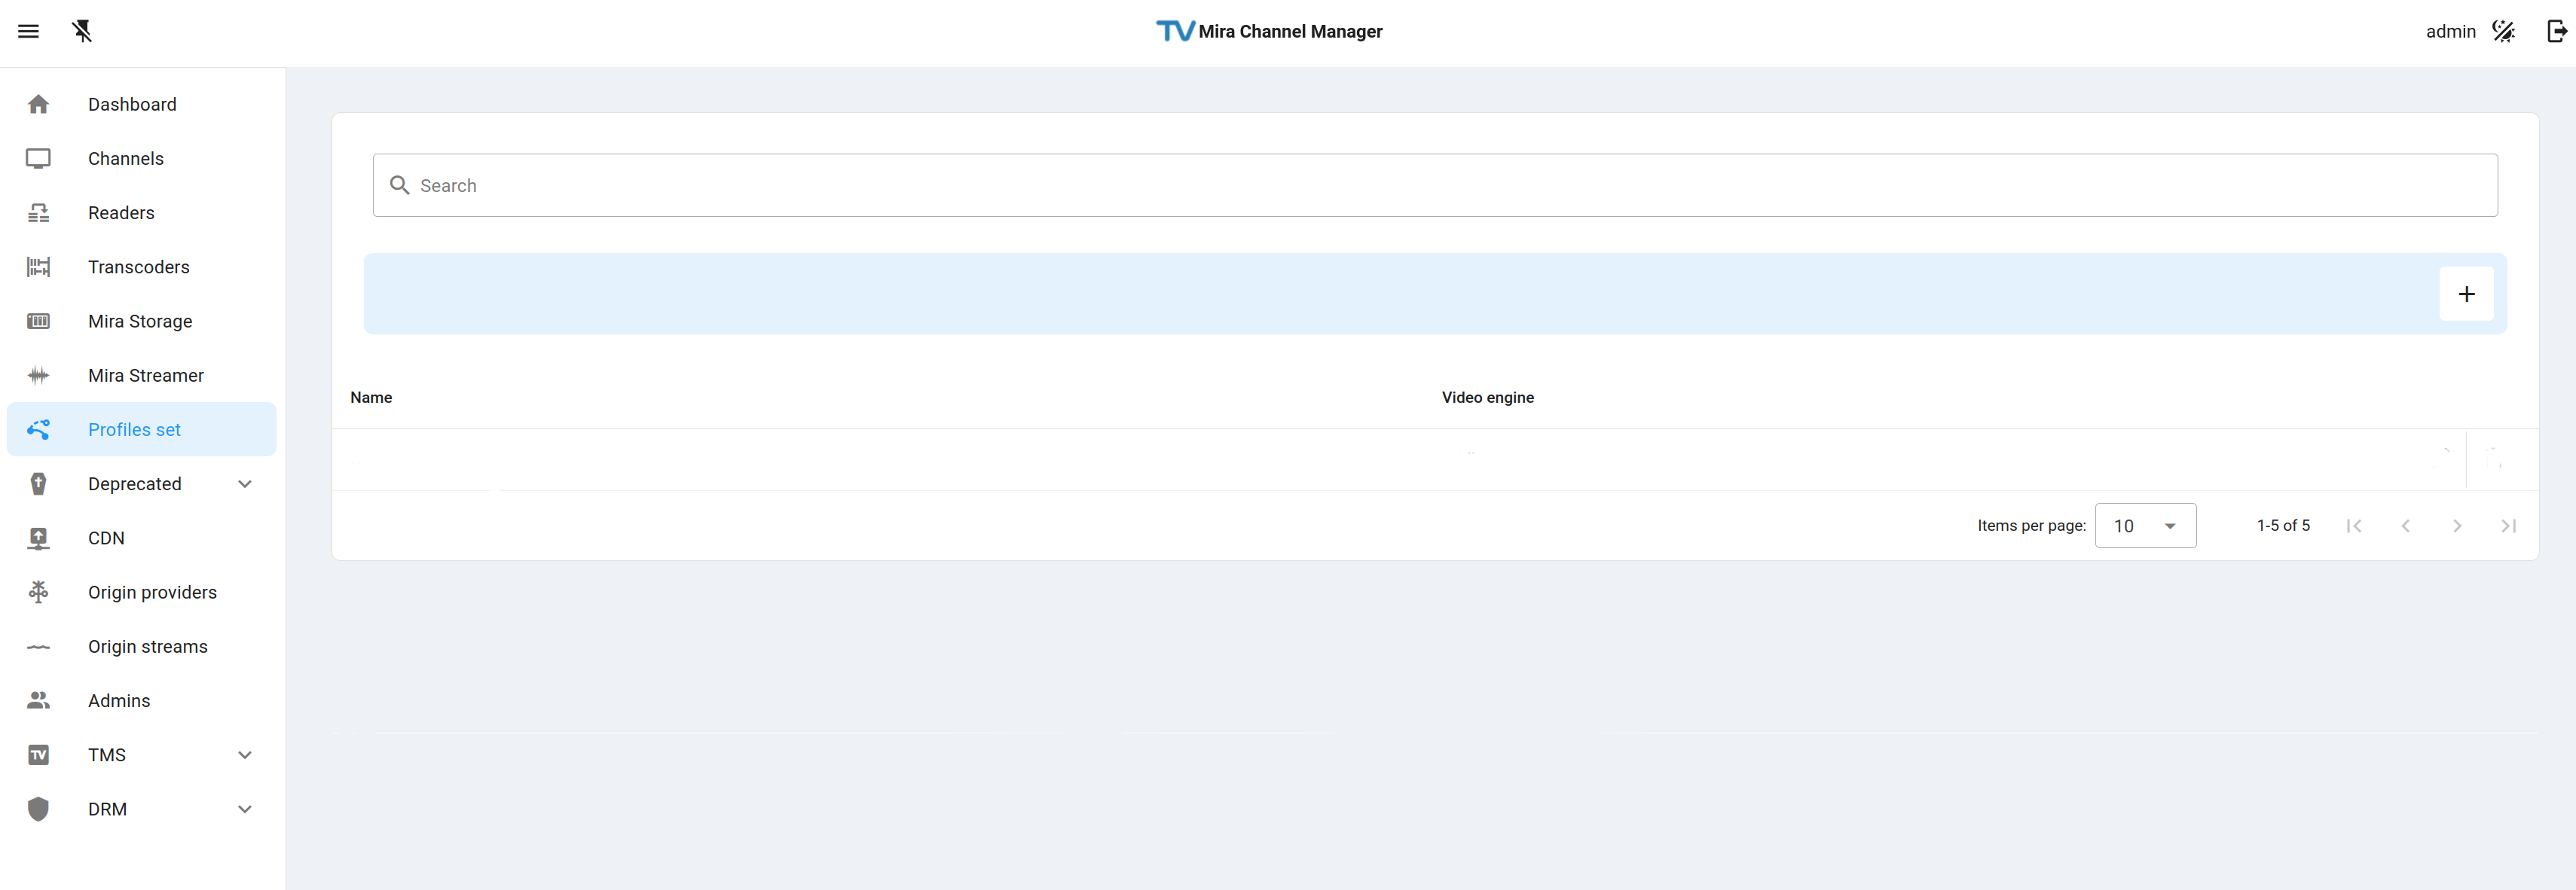The height and width of the screenshot is (890, 2576).
Task: Open Transcoders from the sidebar
Action: (x=138, y=267)
